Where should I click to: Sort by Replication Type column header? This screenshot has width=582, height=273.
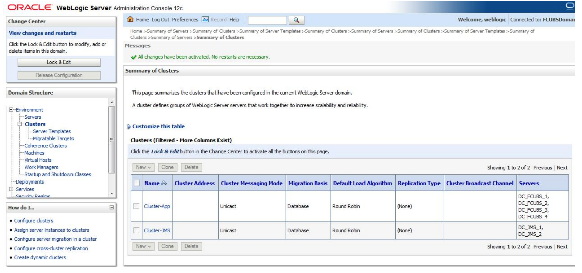coord(419,183)
